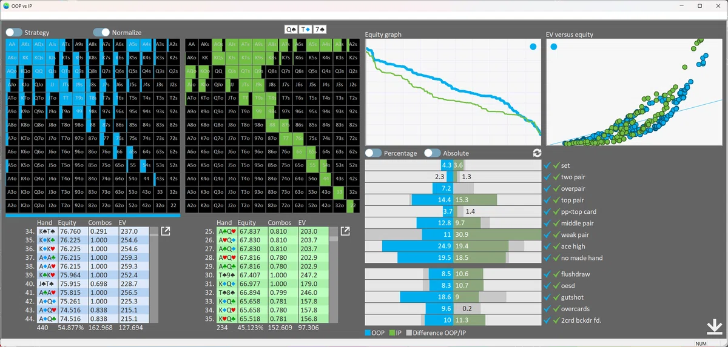
Task: Click the IP total equity 45.123% value
Action: click(x=251, y=328)
